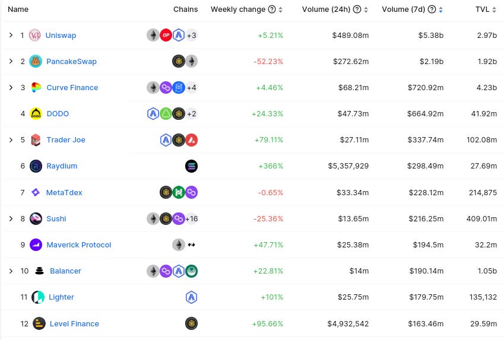Click the Ethereum chain icon in Uniswap row
Image resolution: width=504 pixels, height=340 pixels.
pyautogui.click(x=153, y=36)
